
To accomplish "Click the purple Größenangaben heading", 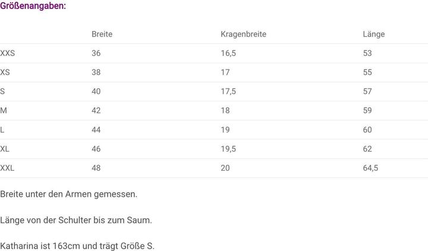I will (x=33, y=6).
